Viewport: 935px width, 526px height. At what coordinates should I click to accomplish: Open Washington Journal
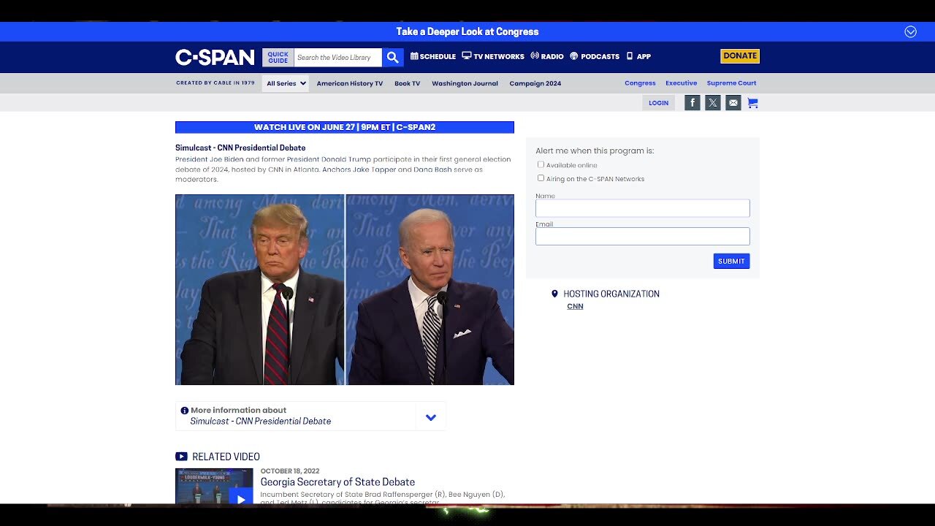[x=465, y=83]
